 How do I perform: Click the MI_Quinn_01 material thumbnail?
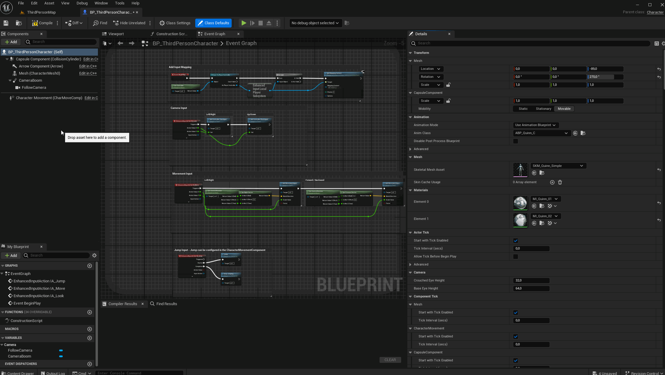coord(520,203)
